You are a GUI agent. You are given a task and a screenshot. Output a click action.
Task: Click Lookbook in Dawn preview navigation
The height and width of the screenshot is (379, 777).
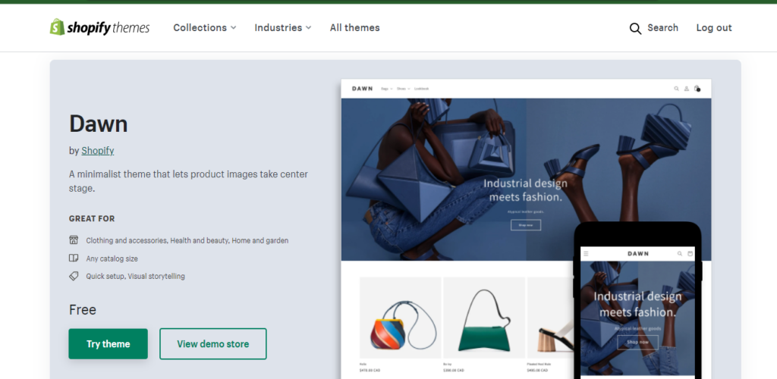422,89
